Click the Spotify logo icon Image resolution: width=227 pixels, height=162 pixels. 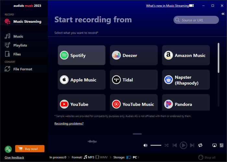(64, 55)
